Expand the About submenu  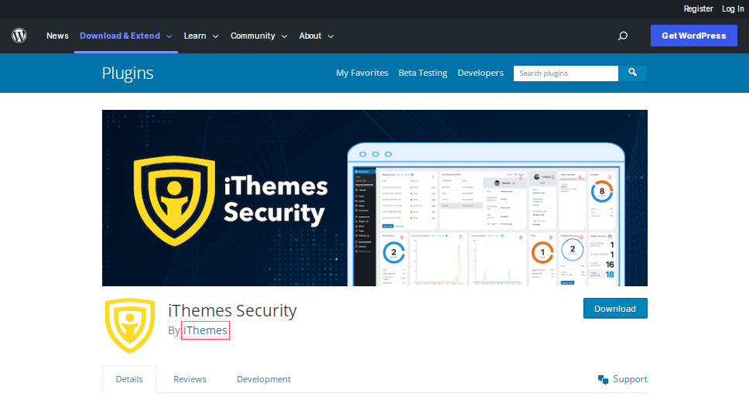point(316,36)
